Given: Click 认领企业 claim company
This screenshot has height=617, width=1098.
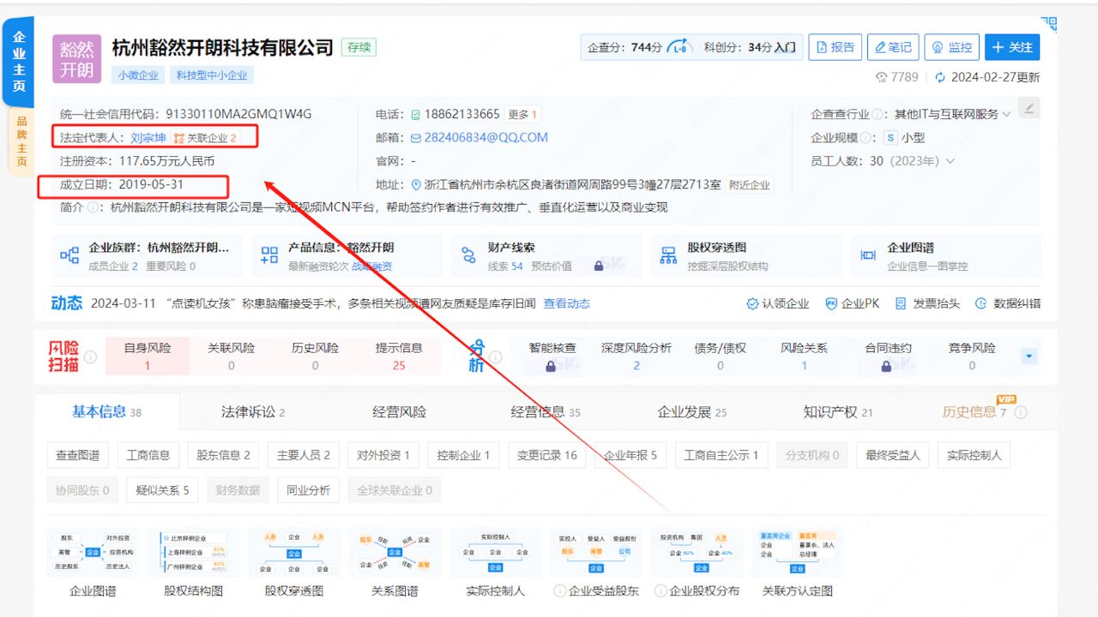Looking at the screenshot, I should point(778,303).
